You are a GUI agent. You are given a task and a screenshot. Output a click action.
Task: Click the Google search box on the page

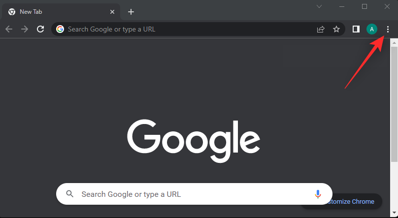point(192,194)
